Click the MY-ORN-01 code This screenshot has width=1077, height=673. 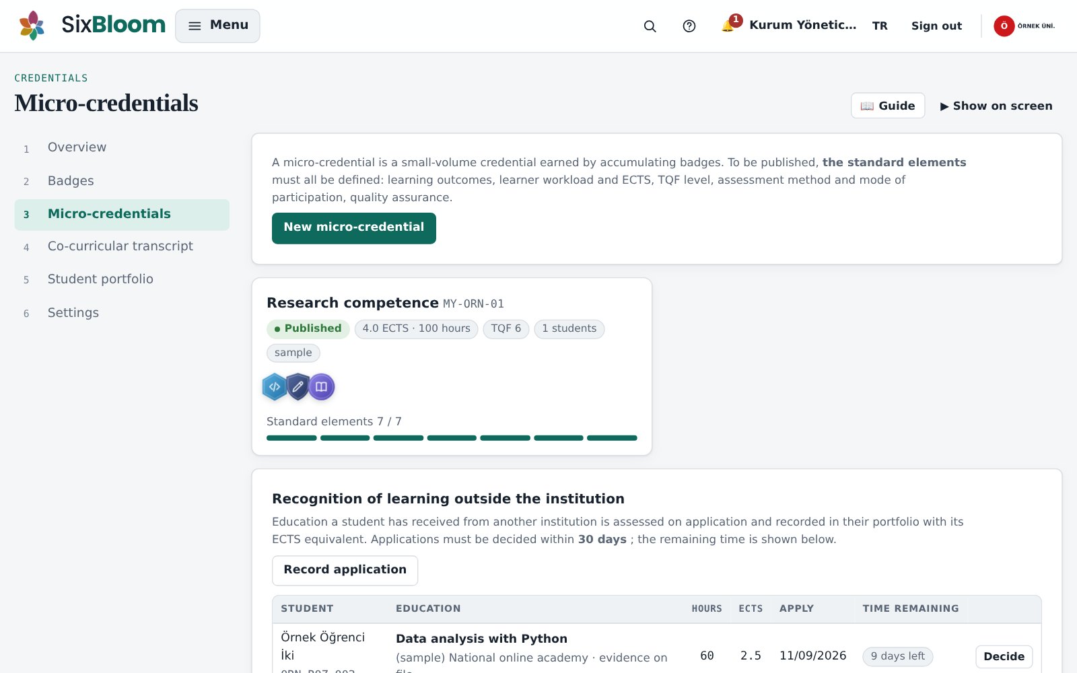click(473, 304)
